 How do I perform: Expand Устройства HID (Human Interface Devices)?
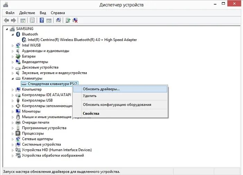(13, 150)
